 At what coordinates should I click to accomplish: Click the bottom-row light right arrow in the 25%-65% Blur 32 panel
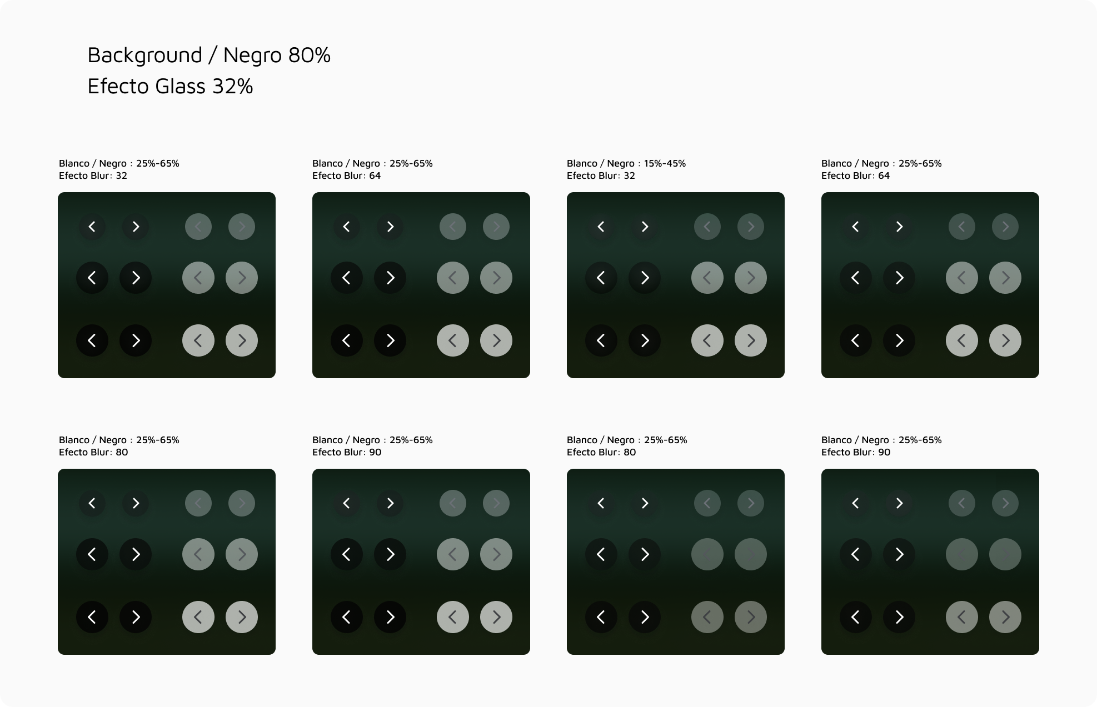click(x=242, y=340)
